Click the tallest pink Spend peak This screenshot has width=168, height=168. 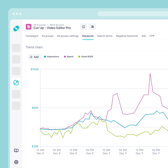coord(150,73)
